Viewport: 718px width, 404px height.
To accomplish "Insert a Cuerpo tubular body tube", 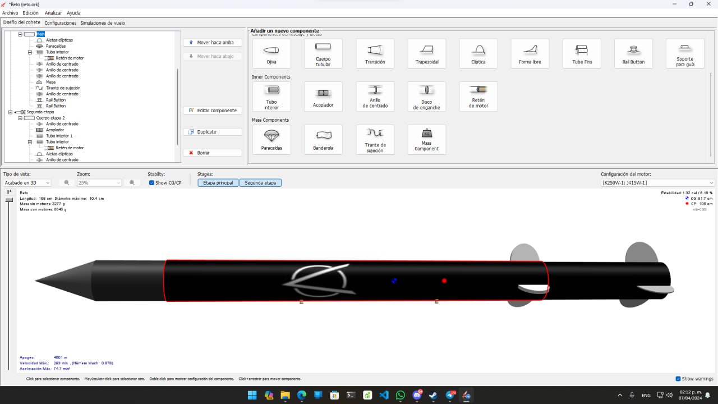I will pos(323,53).
